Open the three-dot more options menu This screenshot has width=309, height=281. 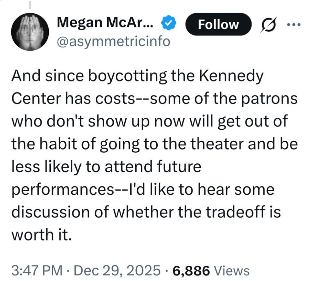tap(295, 24)
